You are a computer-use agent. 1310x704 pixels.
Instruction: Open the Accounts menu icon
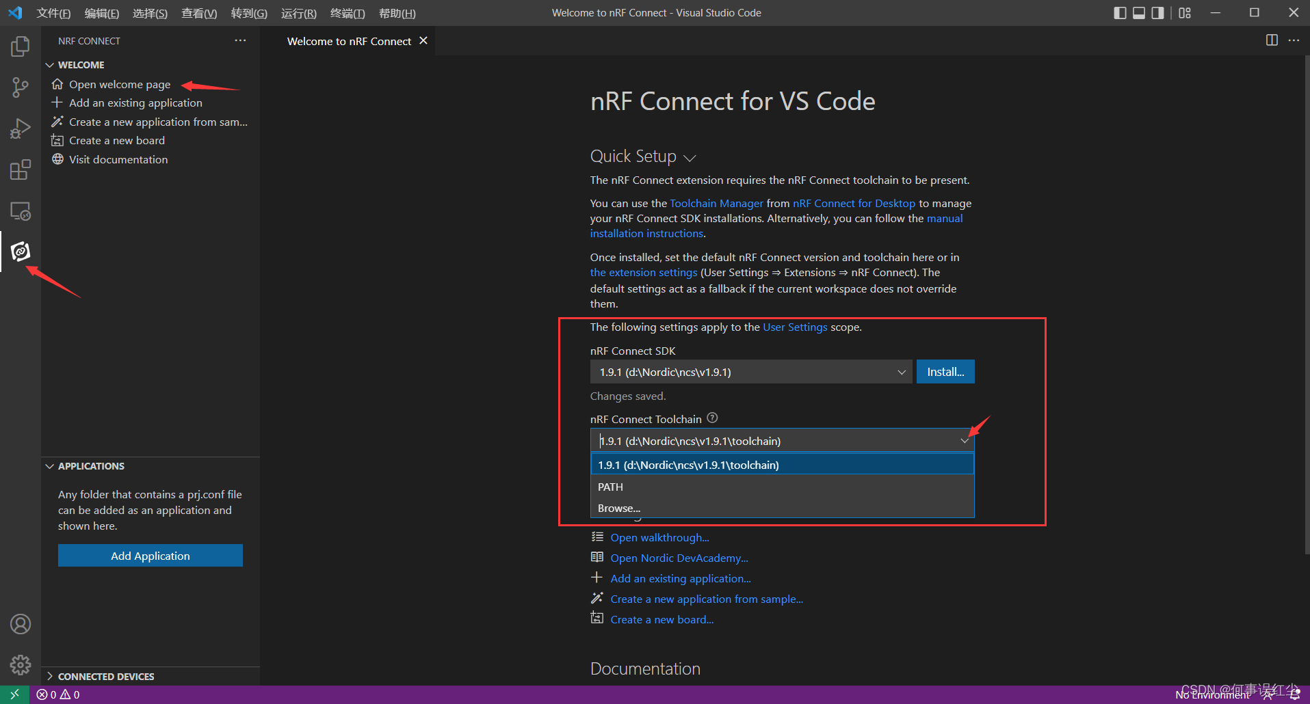(21, 624)
